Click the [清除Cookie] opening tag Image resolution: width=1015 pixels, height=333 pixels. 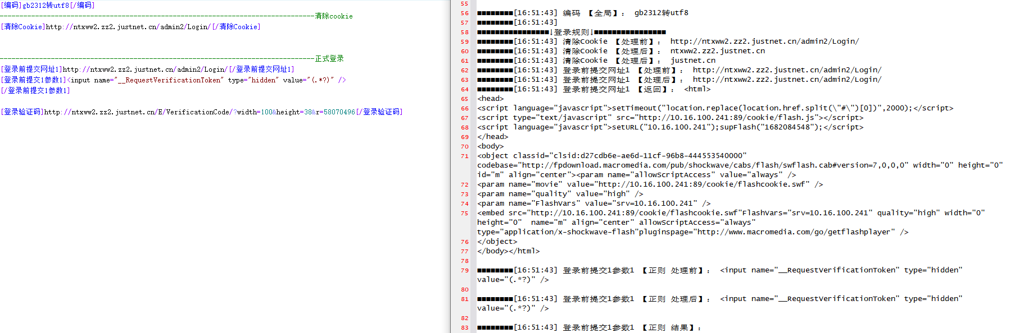[23, 27]
